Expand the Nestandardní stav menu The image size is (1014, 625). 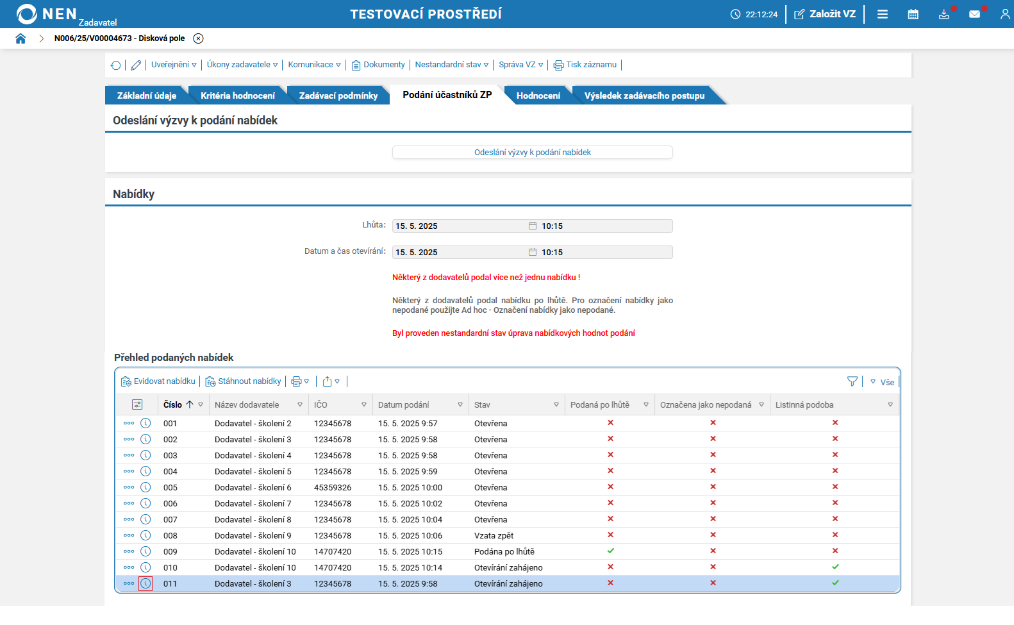[x=451, y=65]
